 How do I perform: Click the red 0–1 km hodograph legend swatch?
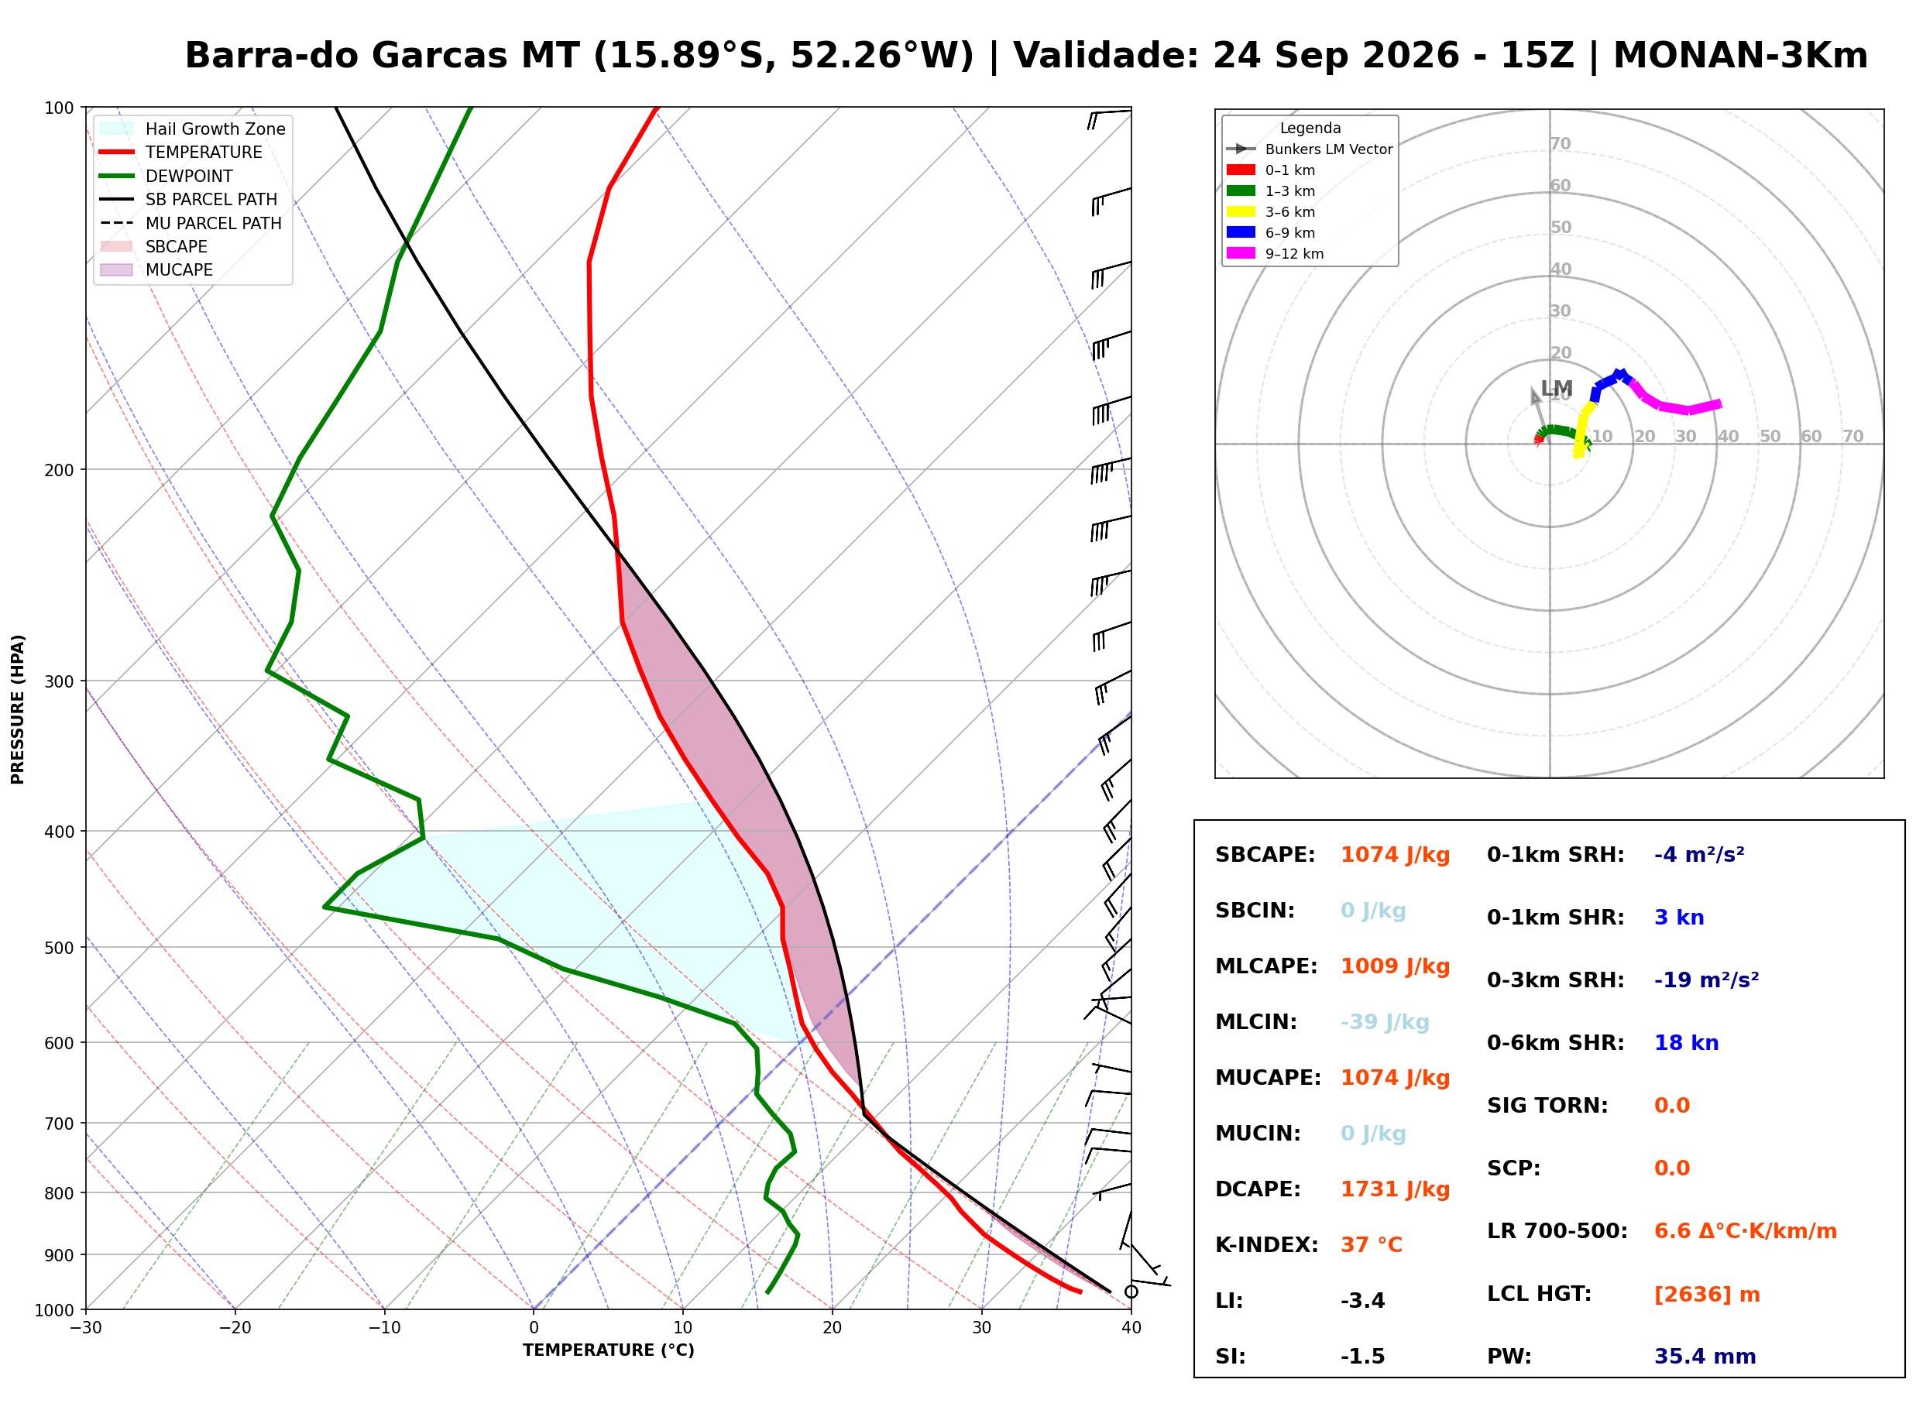click(x=1241, y=170)
